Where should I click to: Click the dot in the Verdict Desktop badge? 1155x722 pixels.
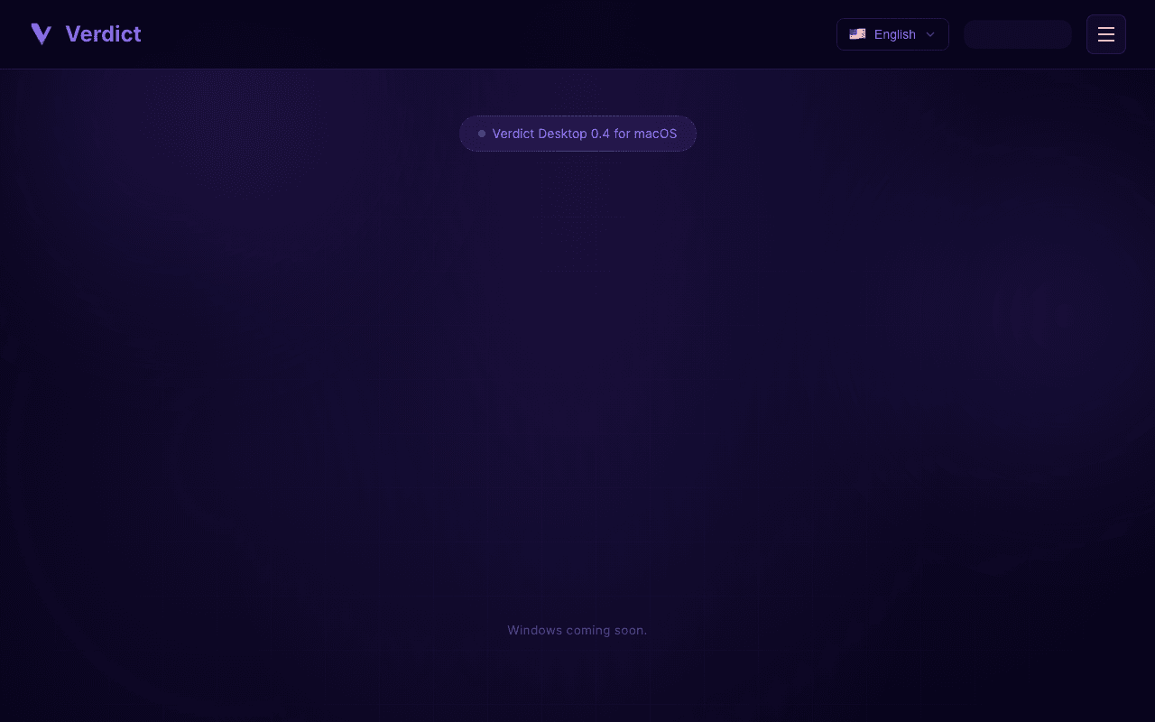[x=482, y=134]
